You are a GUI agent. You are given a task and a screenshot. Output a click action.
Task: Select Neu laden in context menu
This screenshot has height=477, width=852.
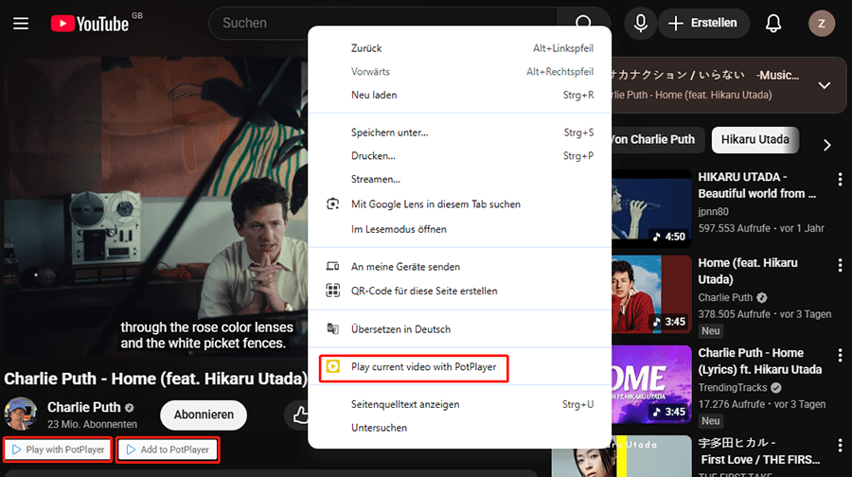(x=460, y=95)
